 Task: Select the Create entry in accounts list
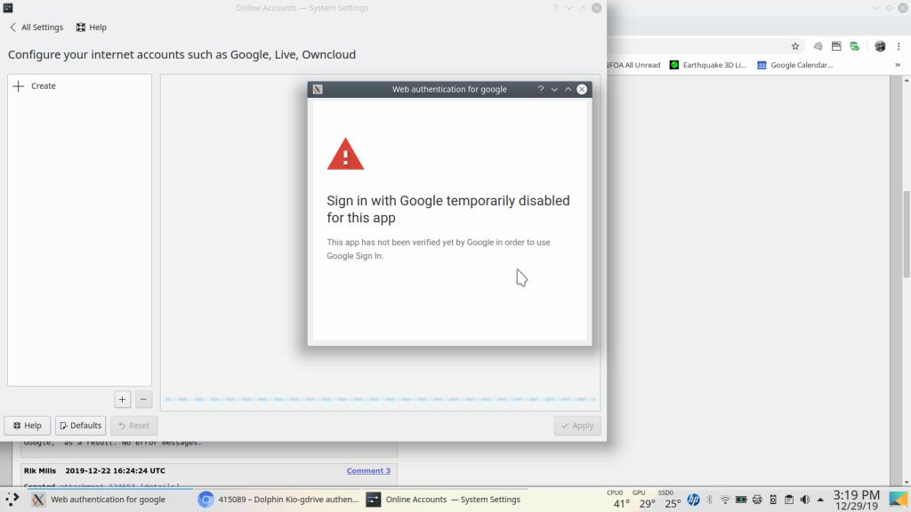pos(79,86)
